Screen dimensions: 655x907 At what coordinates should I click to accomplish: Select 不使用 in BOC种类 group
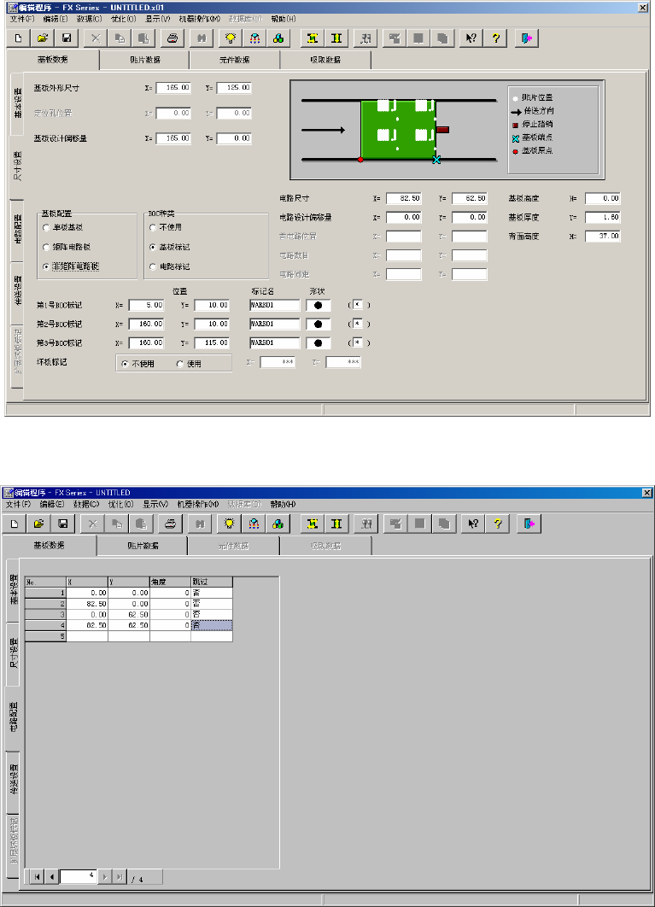(153, 227)
